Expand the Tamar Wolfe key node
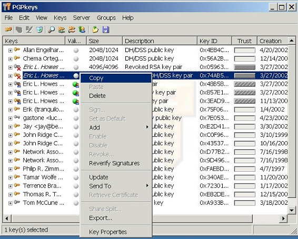 click(10, 178)
